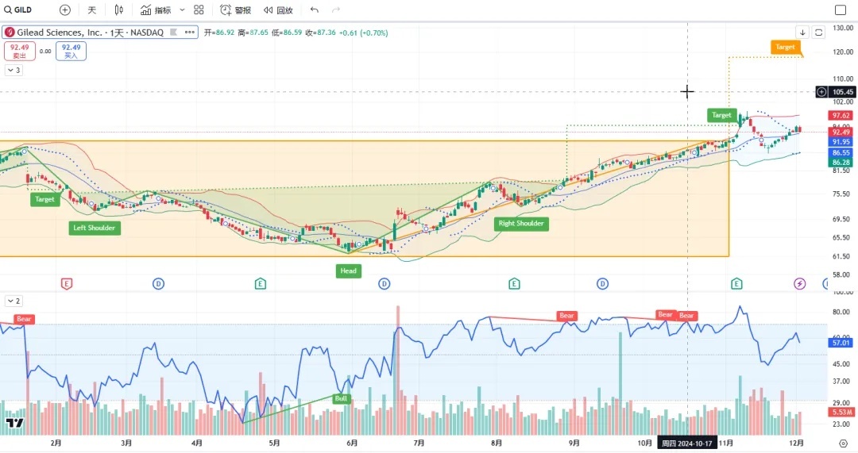Click the Bear label at far left of RSI pane

click(x=24, y=319)
